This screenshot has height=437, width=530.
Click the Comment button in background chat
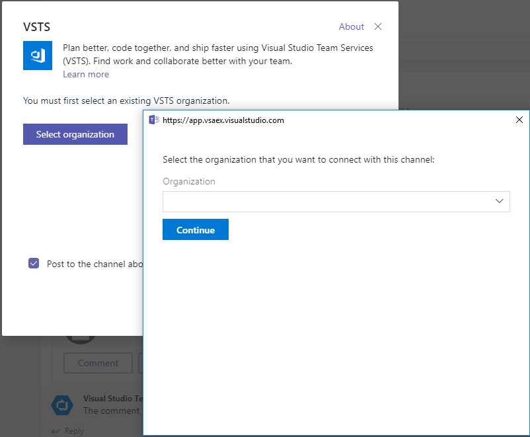(x=98, y=363)
